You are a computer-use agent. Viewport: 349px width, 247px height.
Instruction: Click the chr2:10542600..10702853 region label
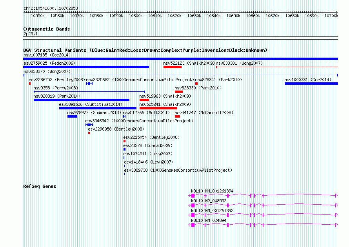point(51,8)
